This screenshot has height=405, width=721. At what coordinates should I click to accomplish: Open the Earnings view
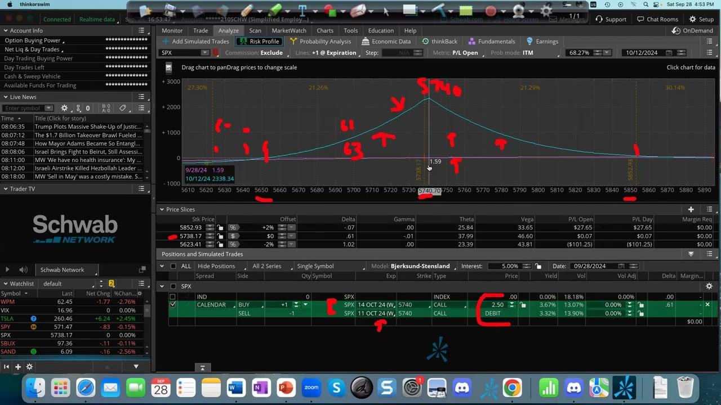(x=542, y=42)
